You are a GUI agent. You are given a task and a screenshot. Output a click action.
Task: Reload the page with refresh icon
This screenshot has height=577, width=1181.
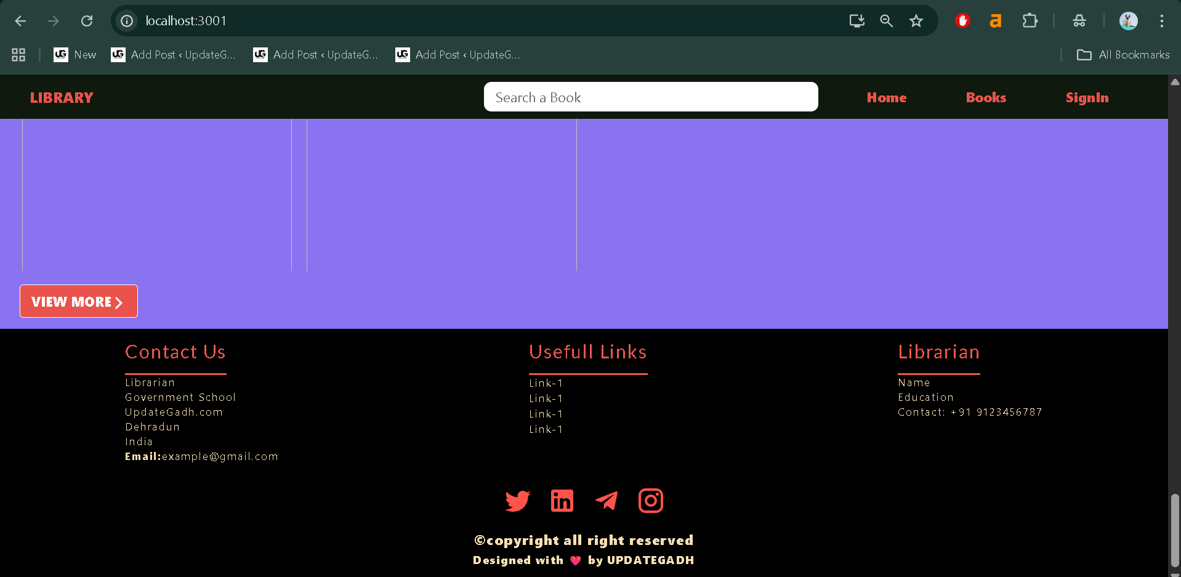coord(87,21)
